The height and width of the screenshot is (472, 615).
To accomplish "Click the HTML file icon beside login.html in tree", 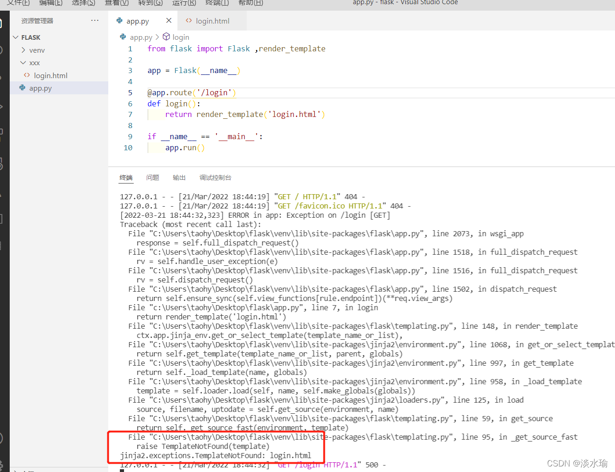I will (26, 75).
